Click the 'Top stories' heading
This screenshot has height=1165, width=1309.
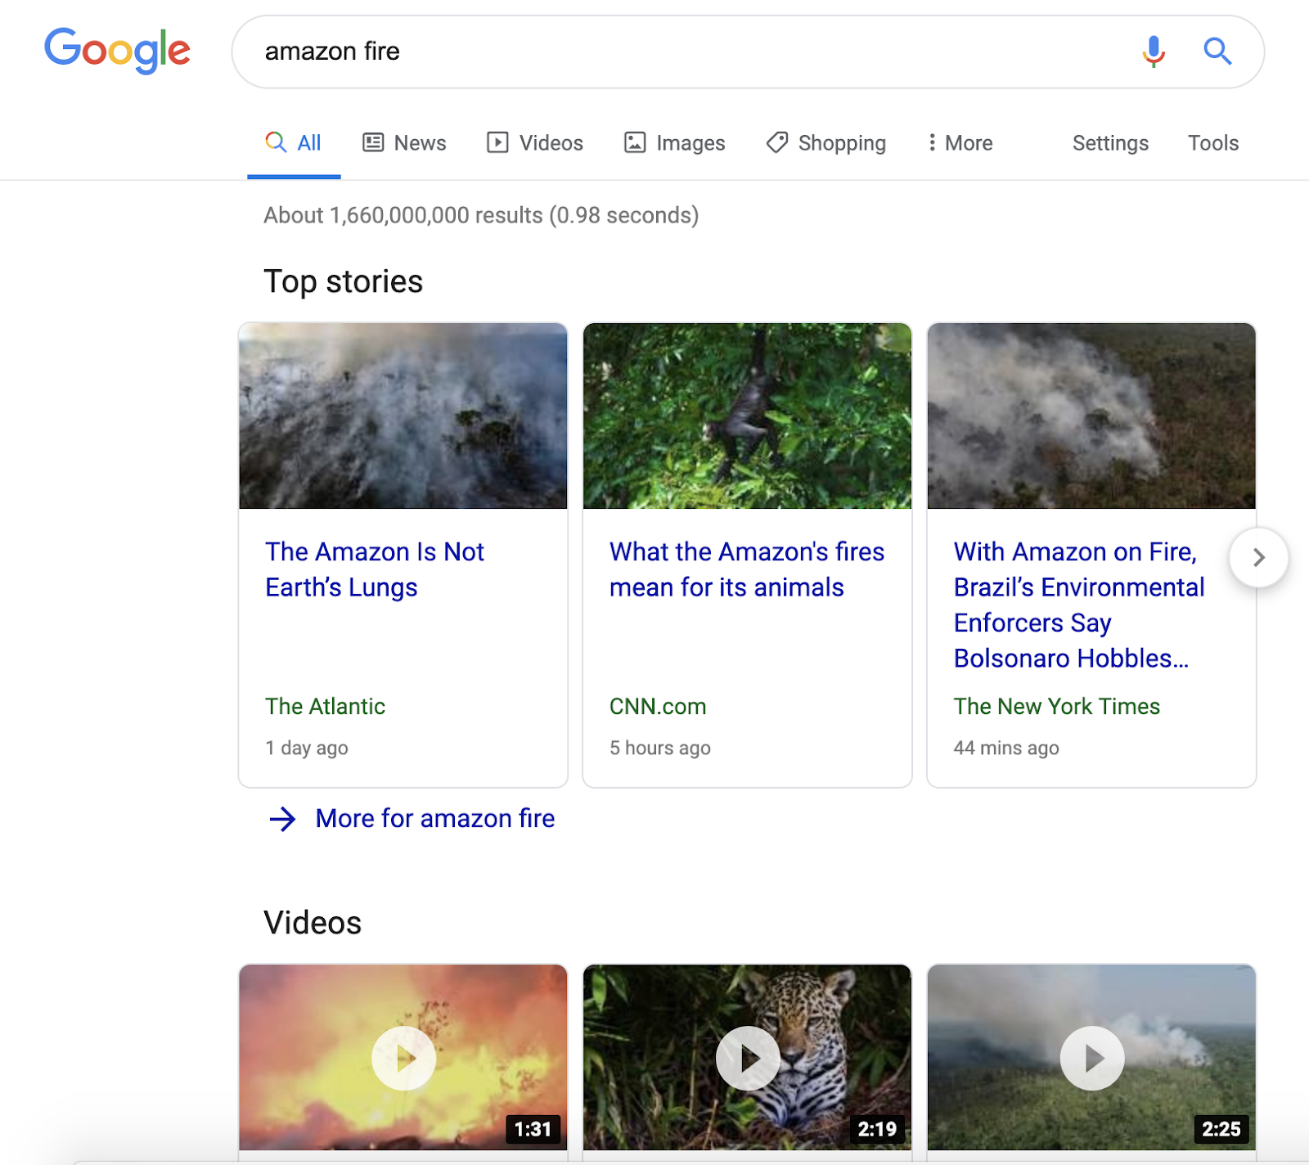click(344, 281)
